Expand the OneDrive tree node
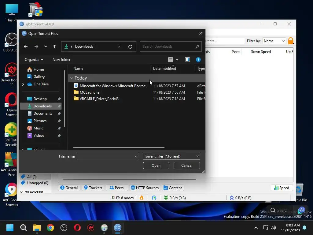 (x=23, y=84)
